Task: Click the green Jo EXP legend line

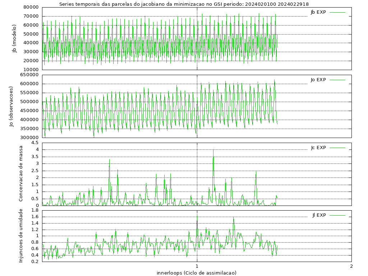Action: tap(337, 80)
